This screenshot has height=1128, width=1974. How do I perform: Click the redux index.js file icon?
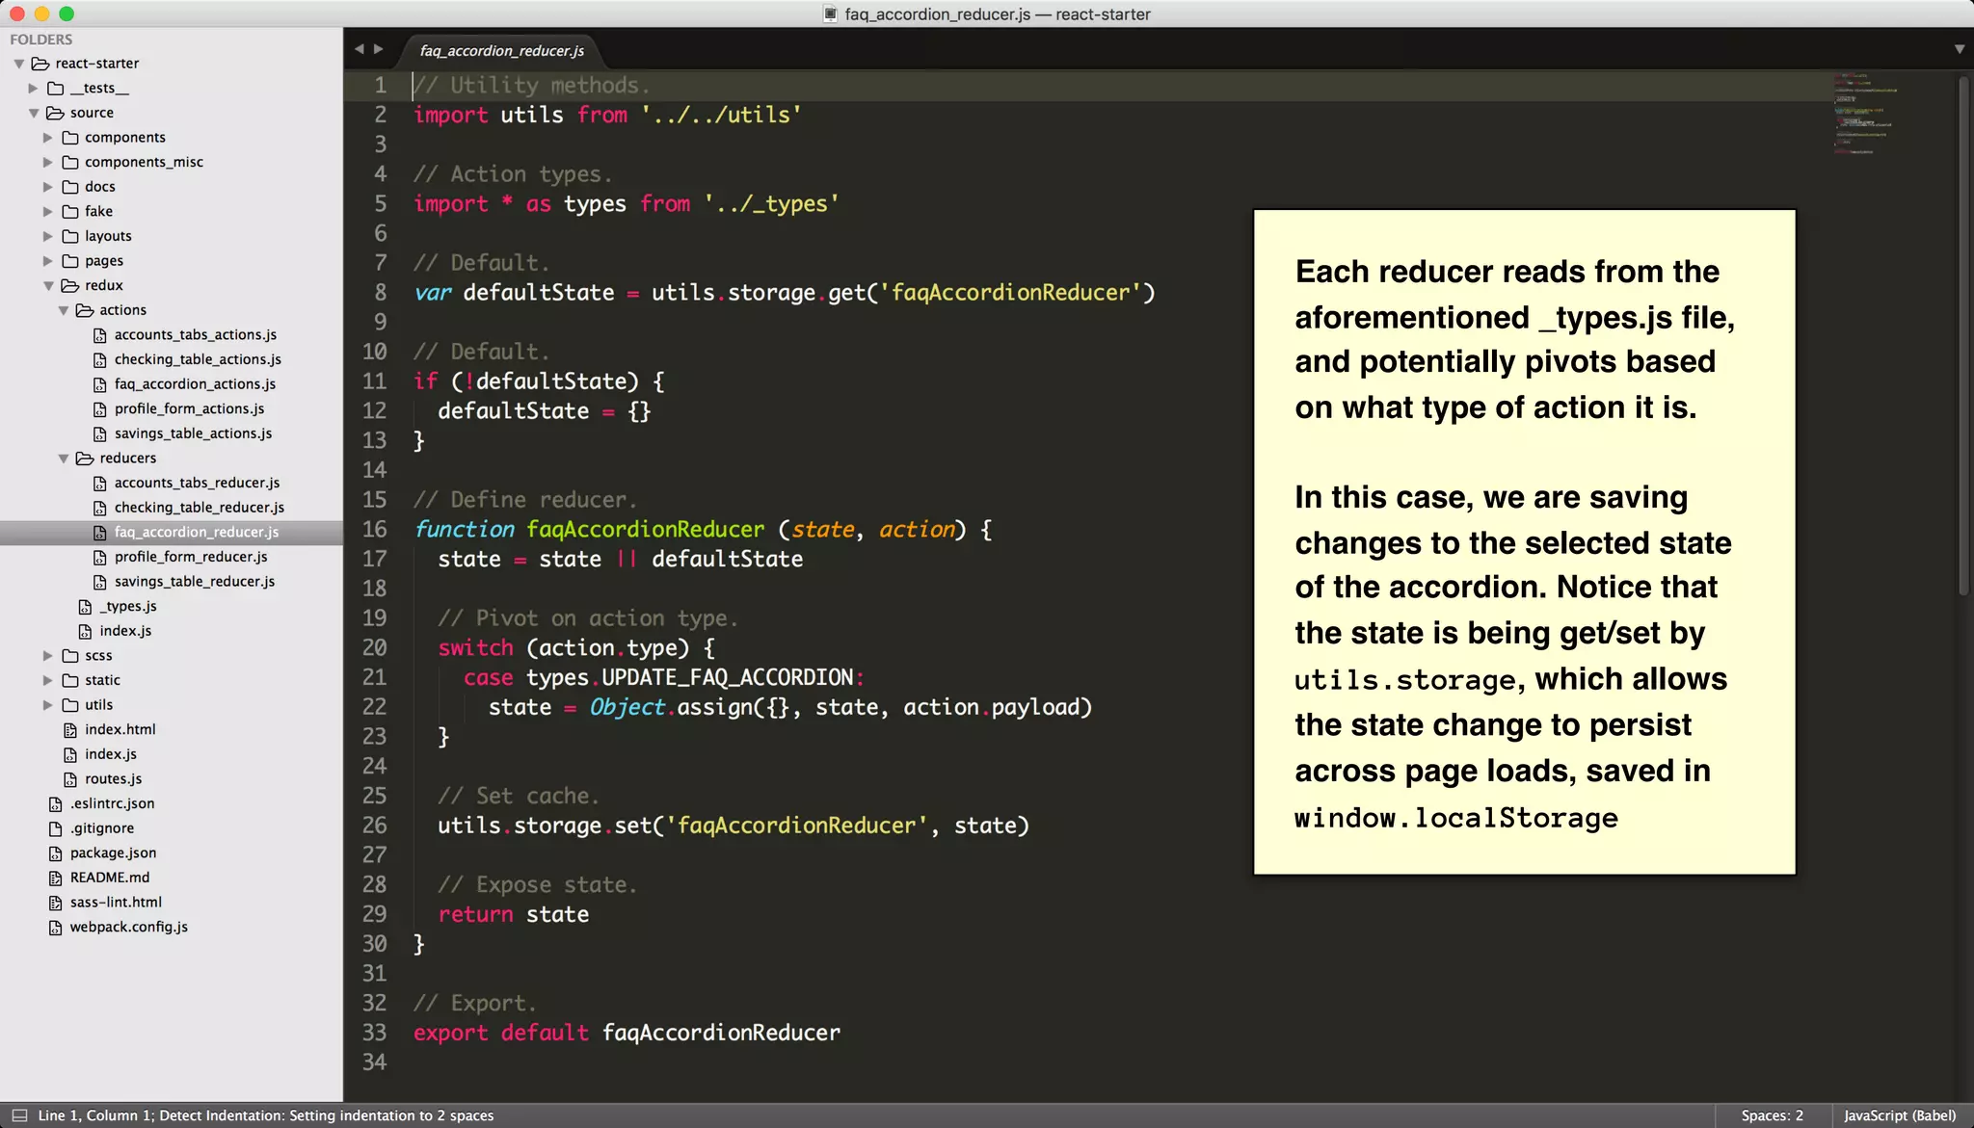[85, 632]
